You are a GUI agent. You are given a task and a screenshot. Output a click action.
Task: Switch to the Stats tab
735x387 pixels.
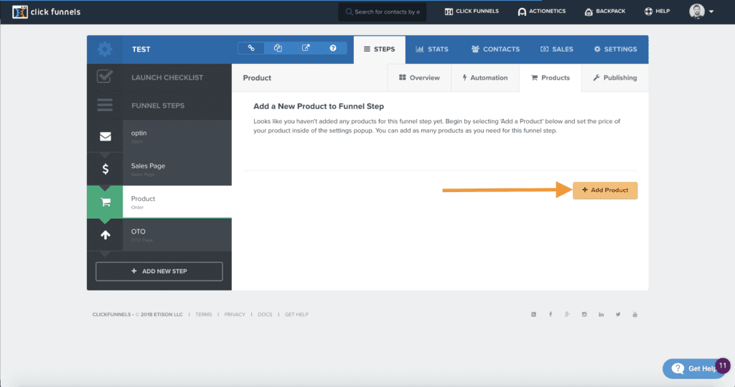432,49
